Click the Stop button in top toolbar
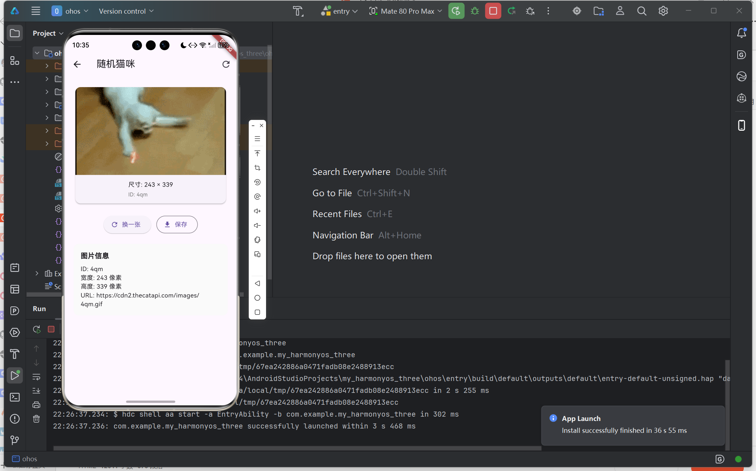Image resolution: width=756 pixels, height=471 pixels. click(493, 11)
